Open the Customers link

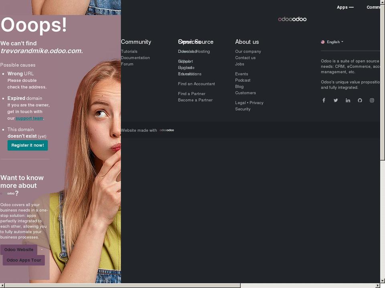245,93
